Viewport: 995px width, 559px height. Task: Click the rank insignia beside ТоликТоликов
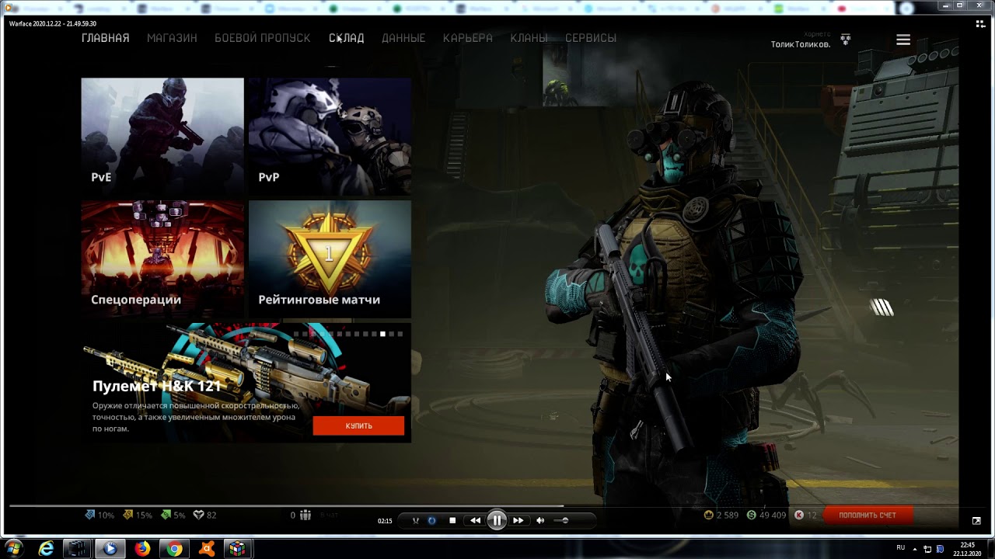click(846, 39)
